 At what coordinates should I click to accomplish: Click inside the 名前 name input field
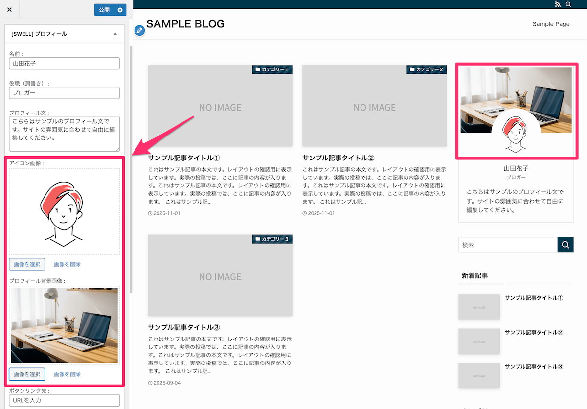click(64, 63)
